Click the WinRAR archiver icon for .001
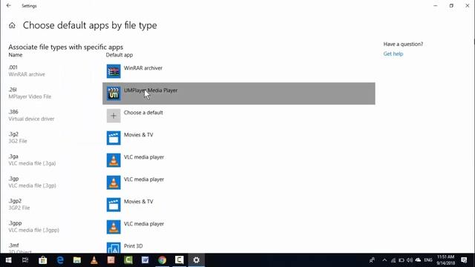 point(114,71)
